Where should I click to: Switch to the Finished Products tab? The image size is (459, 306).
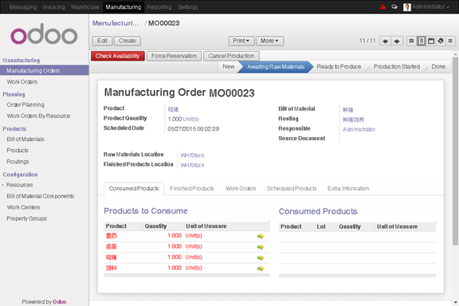[192, 189]
